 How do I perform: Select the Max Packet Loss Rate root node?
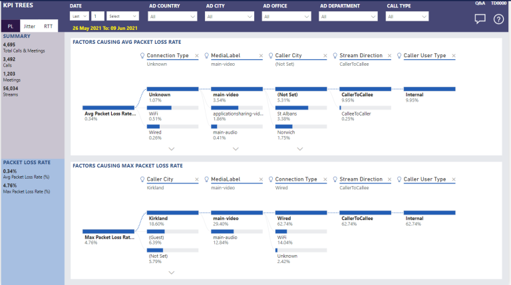[x=108, y=237]
